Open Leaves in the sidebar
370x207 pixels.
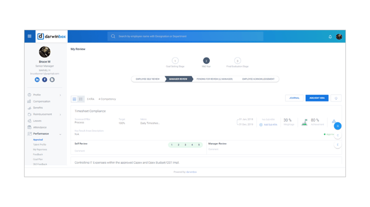tap(37, 121)
